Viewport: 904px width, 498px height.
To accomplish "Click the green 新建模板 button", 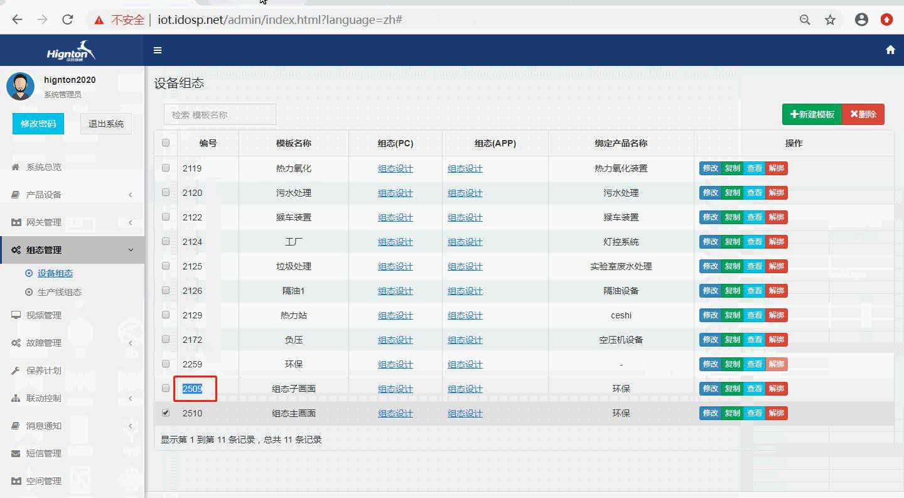I will tap(812, 114).
